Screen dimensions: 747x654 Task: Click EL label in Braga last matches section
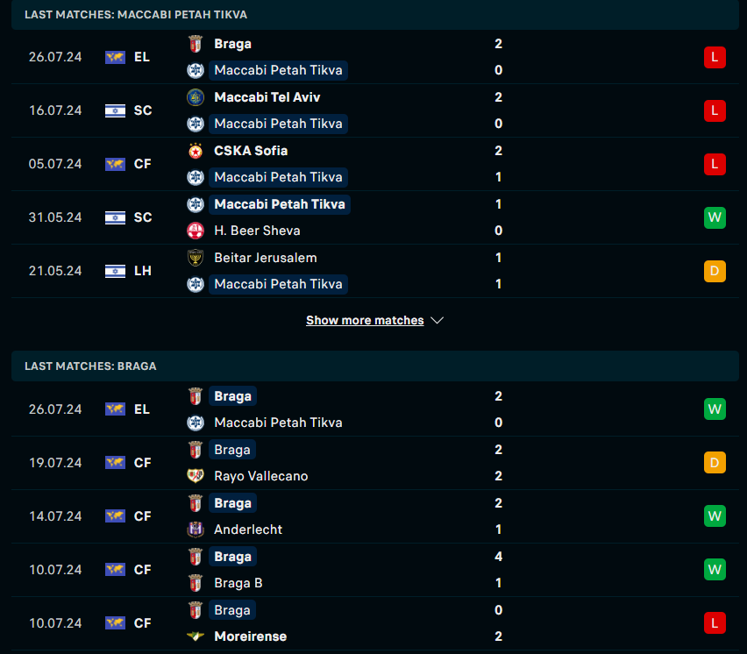[141, 409]
